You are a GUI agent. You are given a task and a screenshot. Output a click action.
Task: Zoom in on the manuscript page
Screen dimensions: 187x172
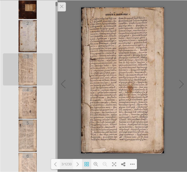click(96, 164)
